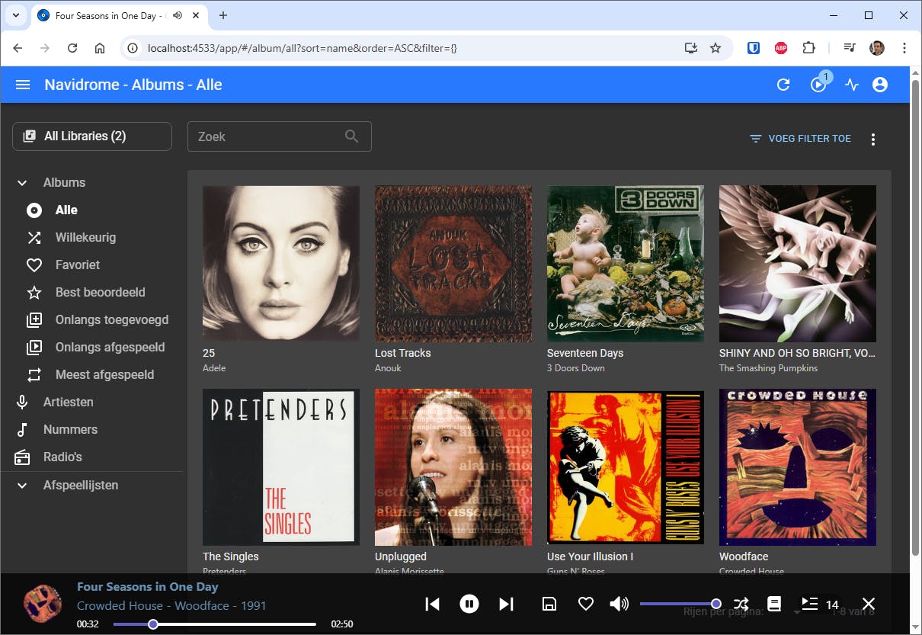Skip to the next track
Screen dimensions: 922x635
click(506, 604)
